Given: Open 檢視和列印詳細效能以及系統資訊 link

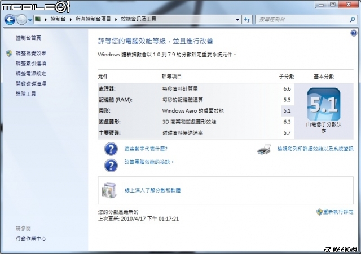Looking at the screenshot, I should point(315,149).
